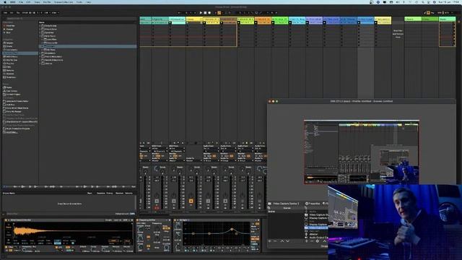Open macOS Spotlight search icon
Image resolution: width=462 pixels, height=260 pixels.
click(x=423, y=2)
